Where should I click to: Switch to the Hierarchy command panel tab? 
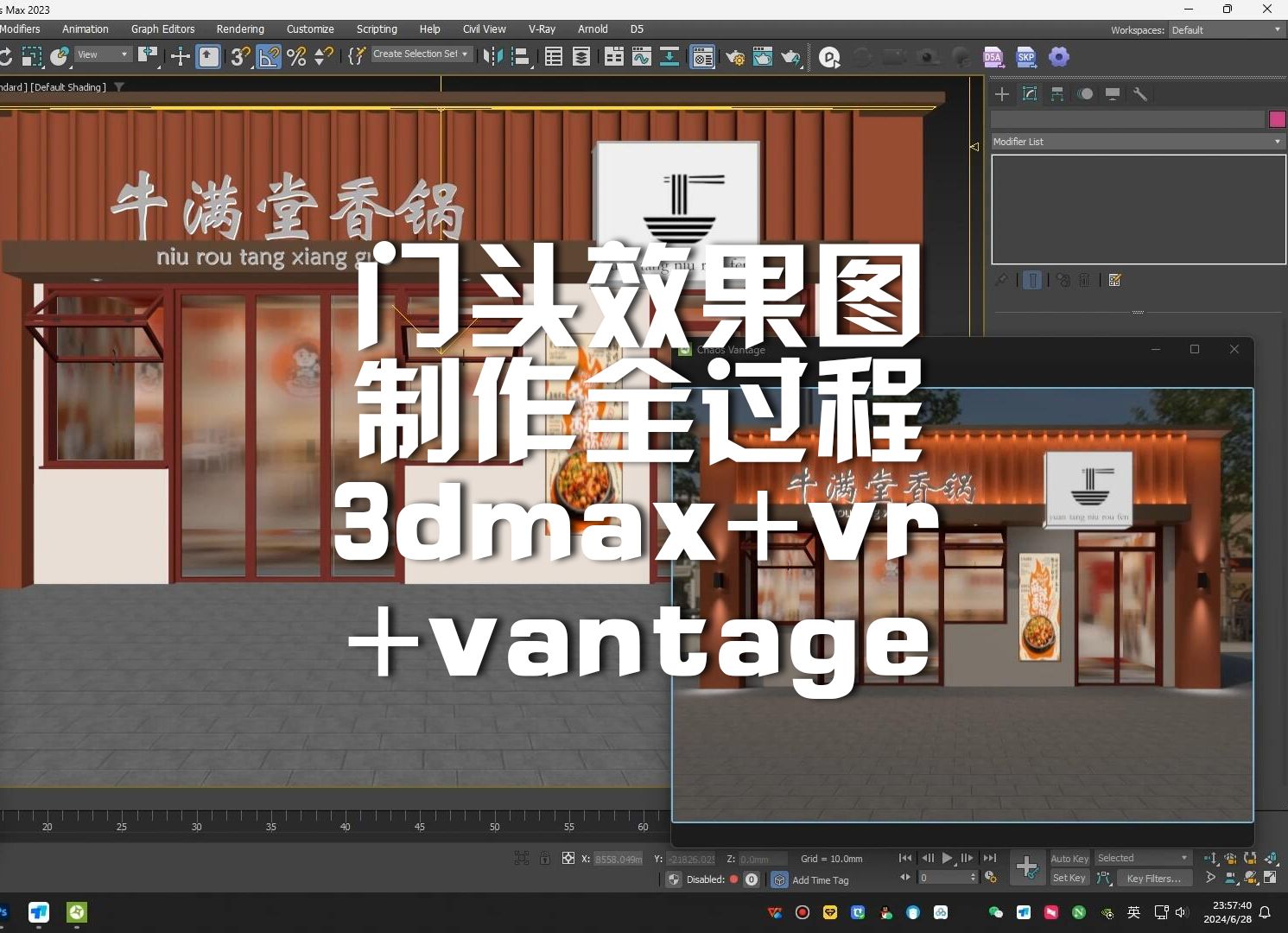(x=1057, y=94)
